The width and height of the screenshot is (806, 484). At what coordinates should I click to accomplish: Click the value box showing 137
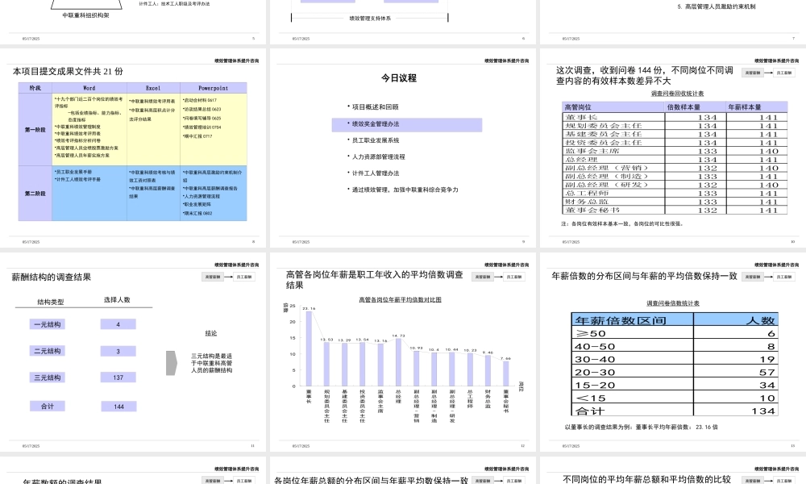pos(118,378)
